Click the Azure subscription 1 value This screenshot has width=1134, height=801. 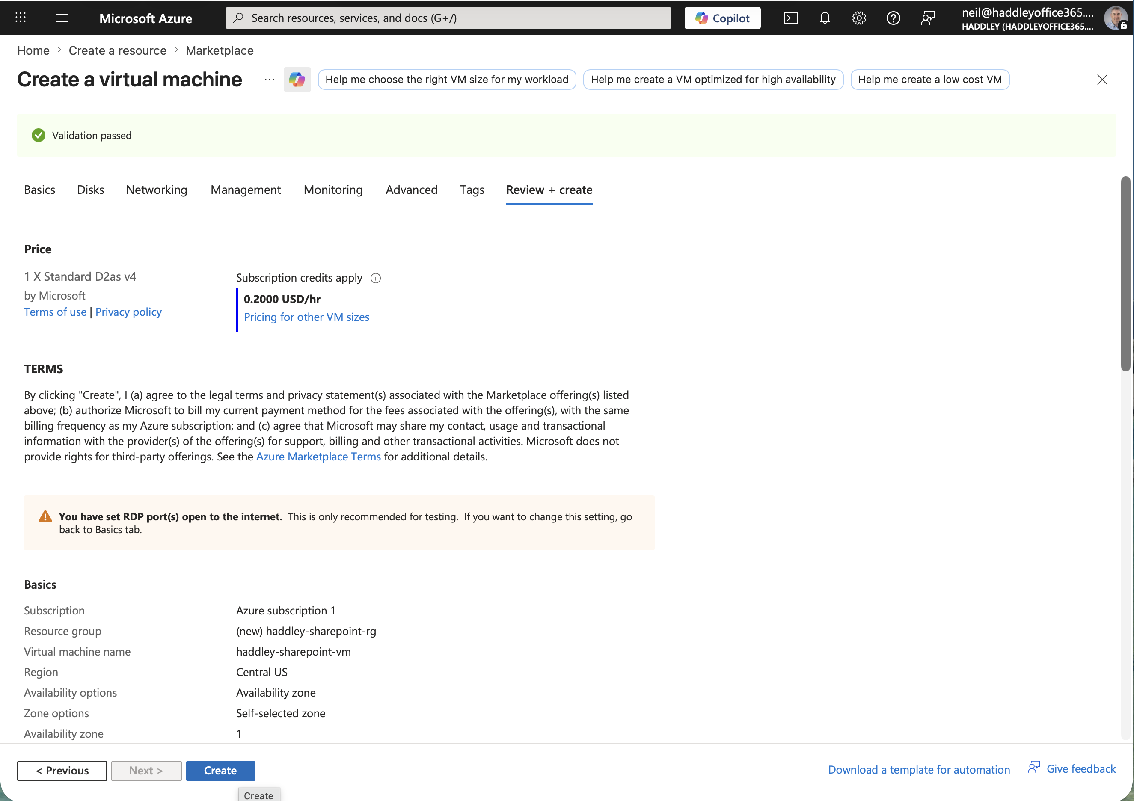[286, 611]
